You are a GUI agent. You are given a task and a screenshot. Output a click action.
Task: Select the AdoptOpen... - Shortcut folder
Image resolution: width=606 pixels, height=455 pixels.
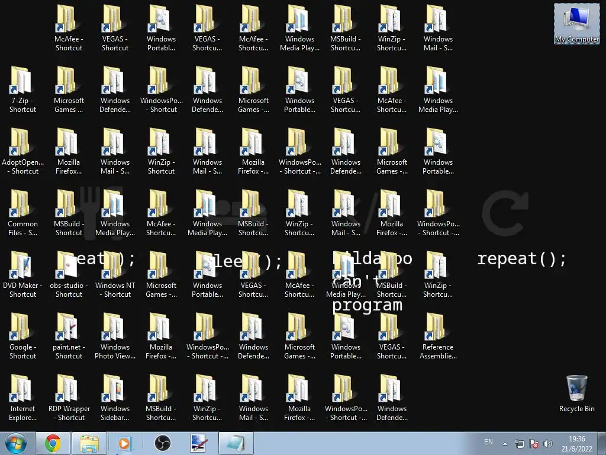[22, 151]
